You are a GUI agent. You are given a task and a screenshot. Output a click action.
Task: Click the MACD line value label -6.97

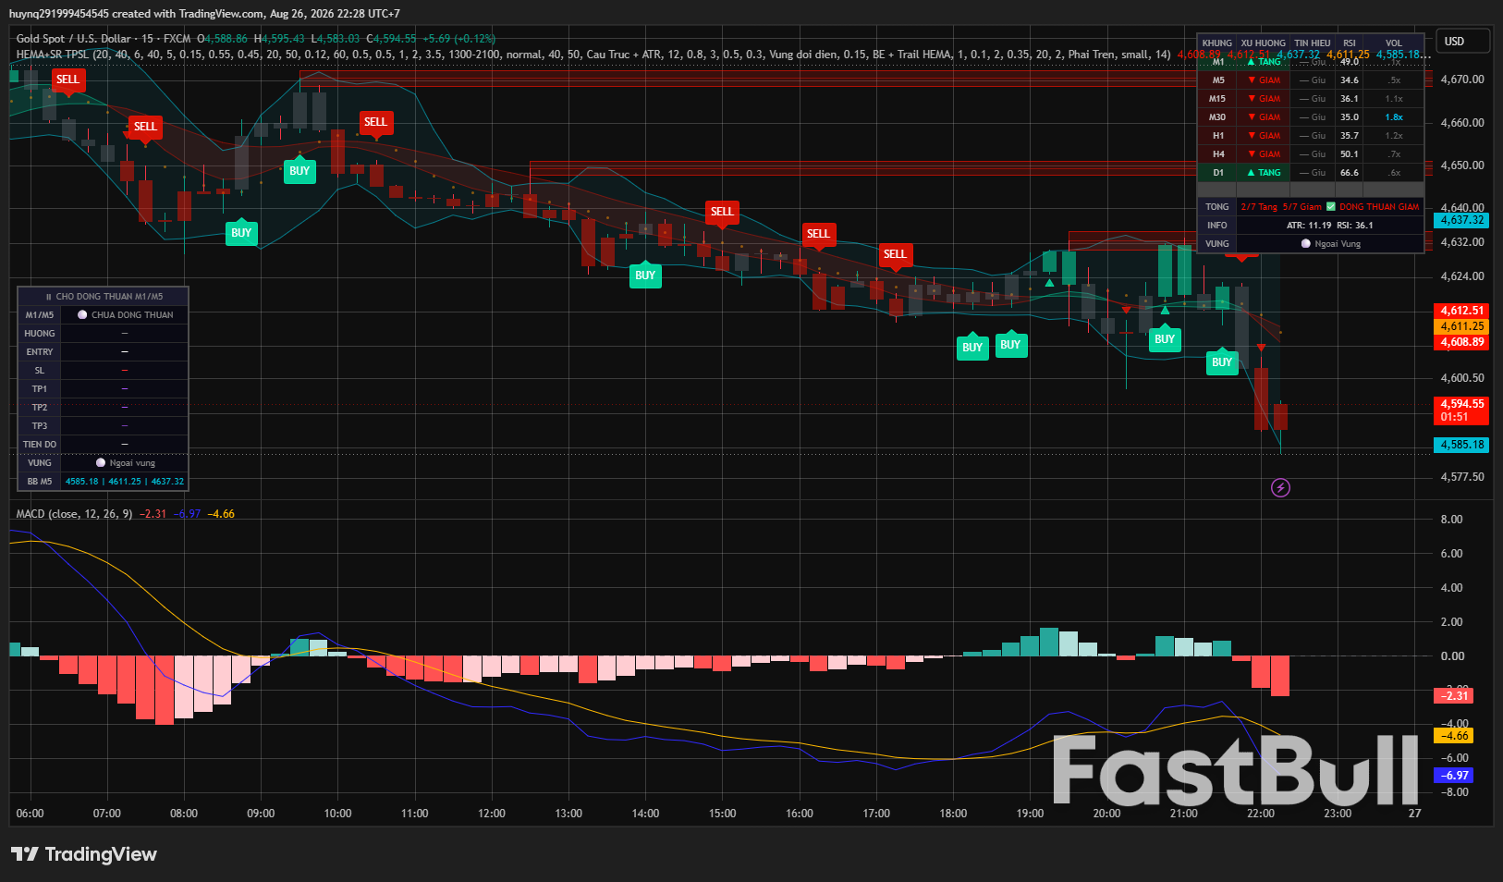click(1453, 776)
